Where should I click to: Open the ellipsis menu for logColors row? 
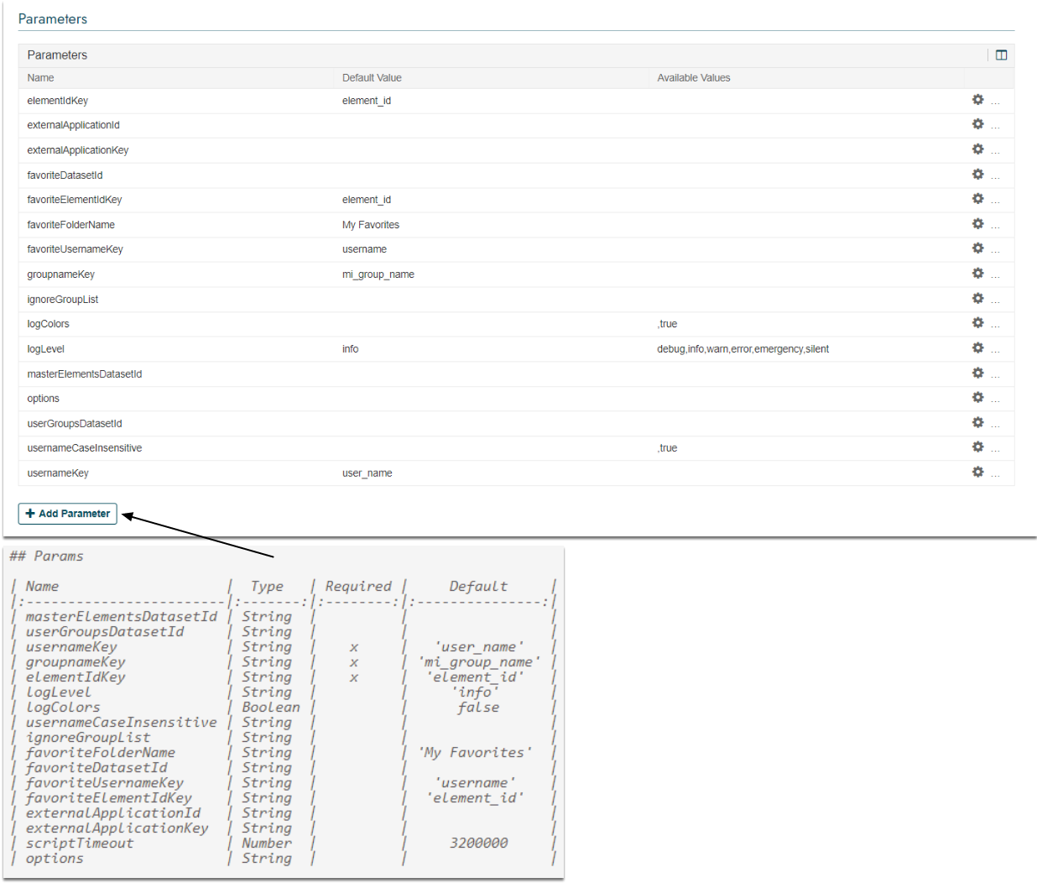click(x=995, y=325)
